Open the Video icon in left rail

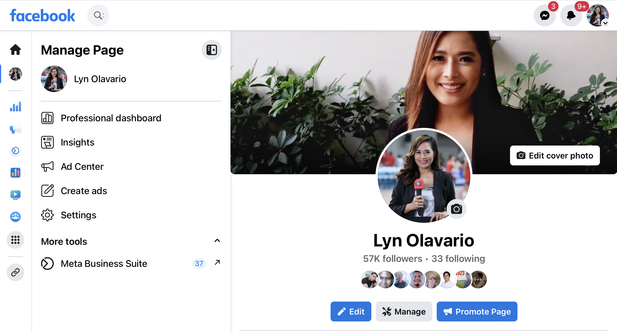point(15,195)
